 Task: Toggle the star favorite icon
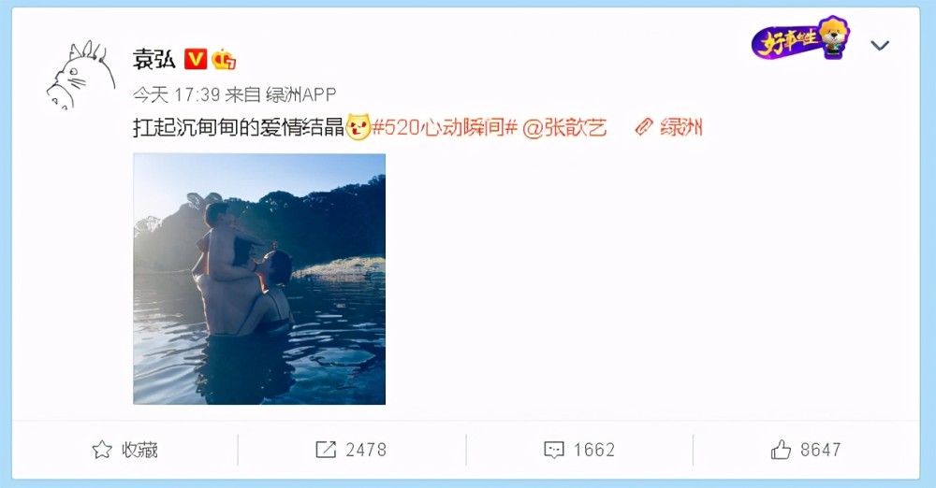[102, 450]
